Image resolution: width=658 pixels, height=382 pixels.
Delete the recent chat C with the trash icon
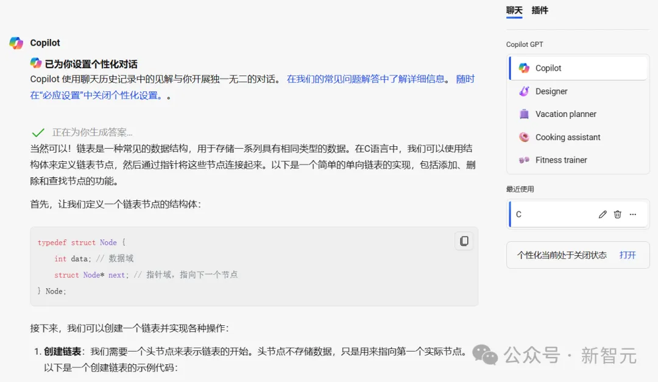618,214
